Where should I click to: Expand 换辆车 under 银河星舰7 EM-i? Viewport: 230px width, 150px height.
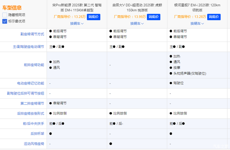pyautogui.click(x=197, y=24)
